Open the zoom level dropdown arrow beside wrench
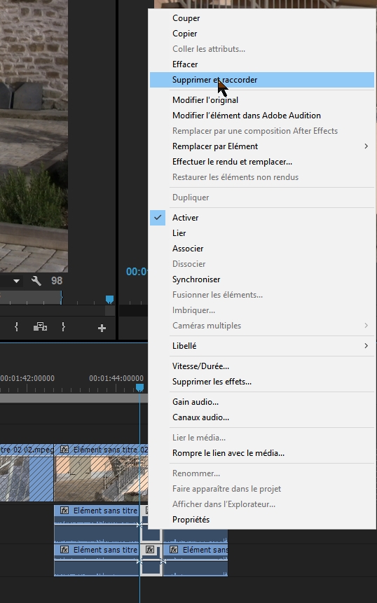Screen dimensions: 377x603 tap(17, 281)
